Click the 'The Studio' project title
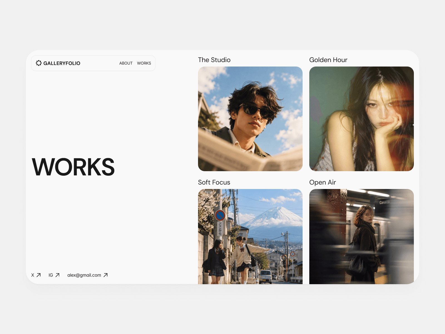The height and width of the screenshot is (334, 445). click(214, 60)
